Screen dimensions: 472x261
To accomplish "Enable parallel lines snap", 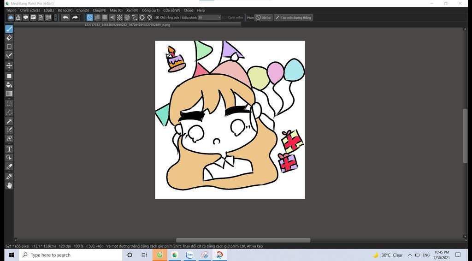I will coord(97,18).
